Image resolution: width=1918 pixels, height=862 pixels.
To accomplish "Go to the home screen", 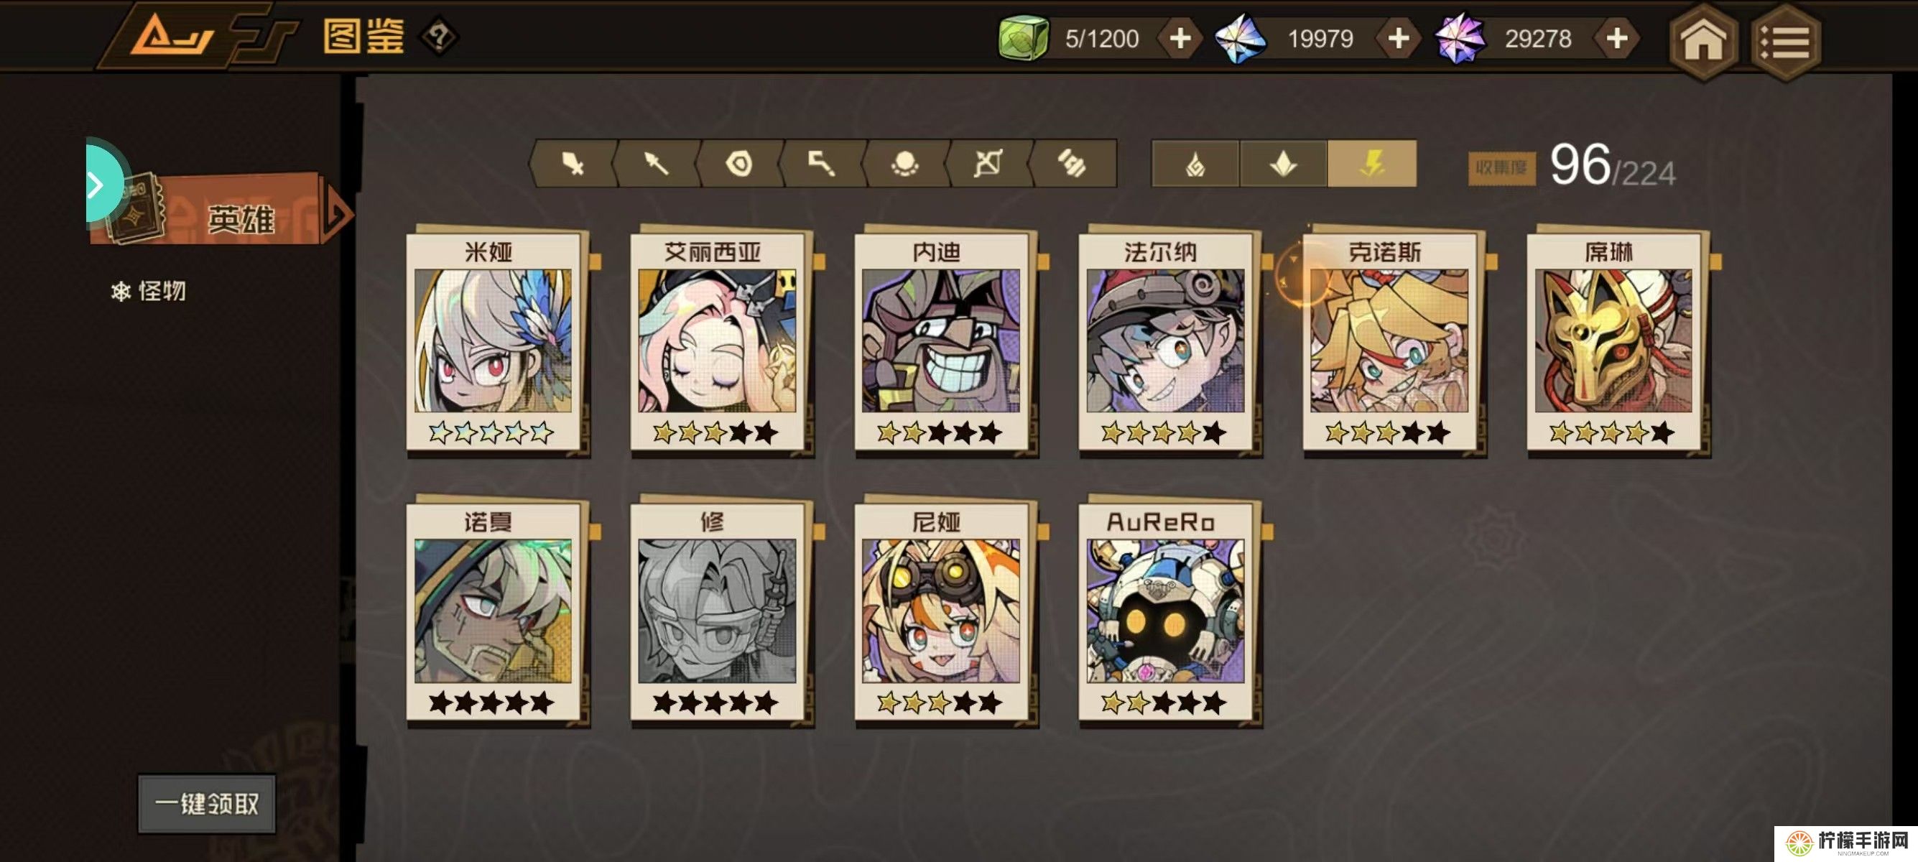I will click(1703, 42).
